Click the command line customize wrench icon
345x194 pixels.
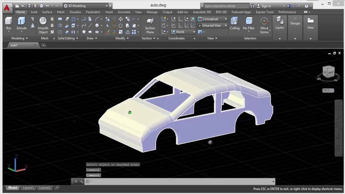pos(81,182)
